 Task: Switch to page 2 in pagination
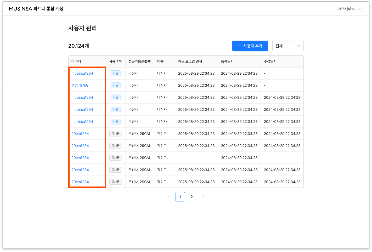coord(192,197)
